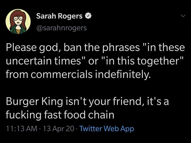Open Sarah Rogers' cartoon profile picture
Viewport: 191px width, 143px height.
18,22
